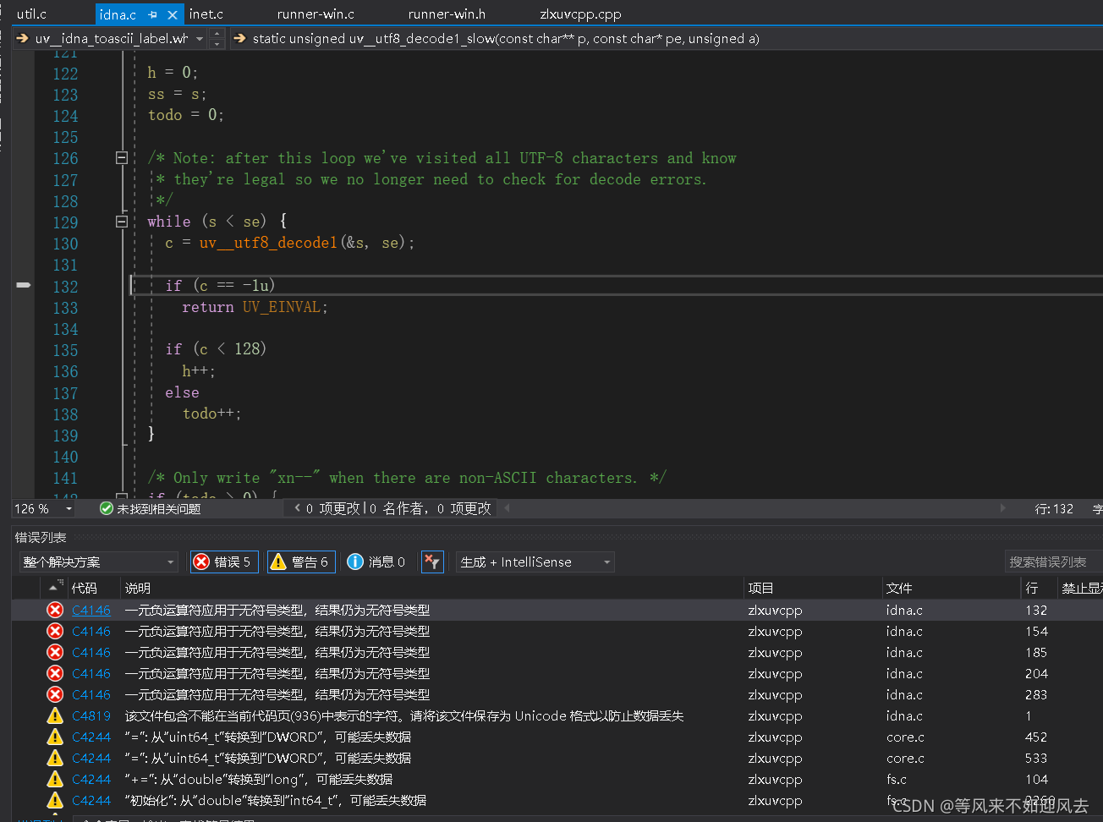This screenshot has height=822, width=1103.
Task: Click the error icon on the line 132 row
Action: (x=55, y=610)
